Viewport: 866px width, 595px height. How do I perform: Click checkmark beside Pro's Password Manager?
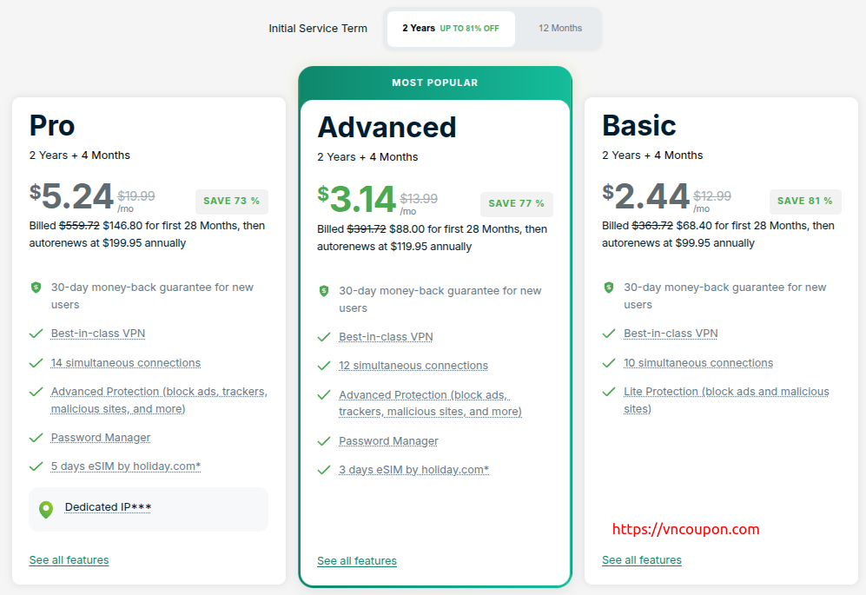point(36,438)
